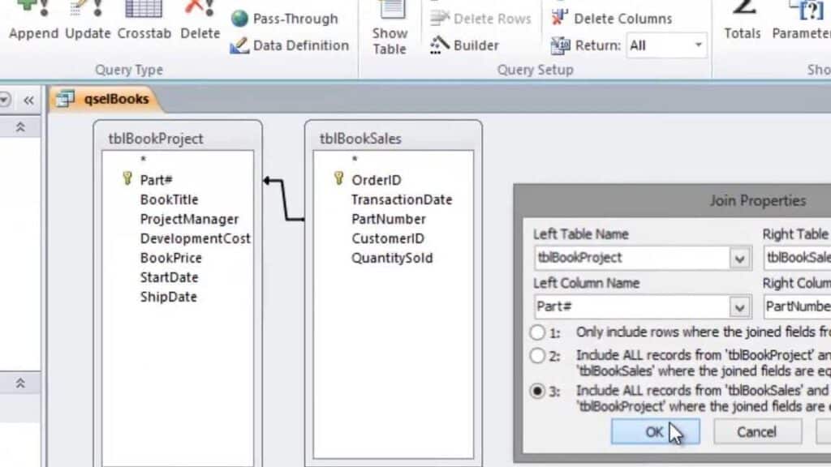Image resolution: width=831 pixels, height=467 pixels.
Task: Click Delete Columns in Query Setup
Action: (612, 18)
